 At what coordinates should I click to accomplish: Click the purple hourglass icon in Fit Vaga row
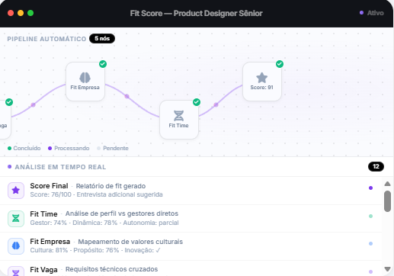[x=16, y=271]
